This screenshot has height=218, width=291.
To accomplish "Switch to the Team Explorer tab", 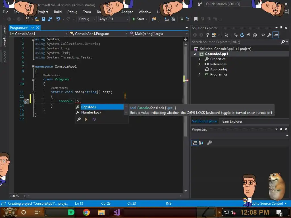I will point(232,121).
